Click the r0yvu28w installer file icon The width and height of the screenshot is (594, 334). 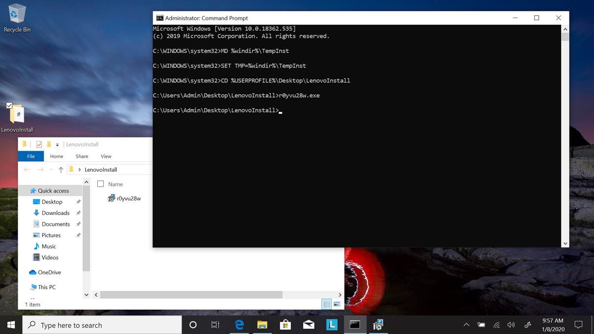click(x=111, y=198)
